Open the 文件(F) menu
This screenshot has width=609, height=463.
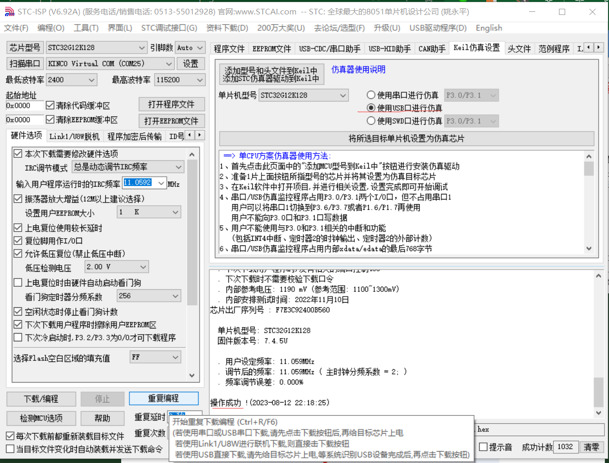click(16, 28)
